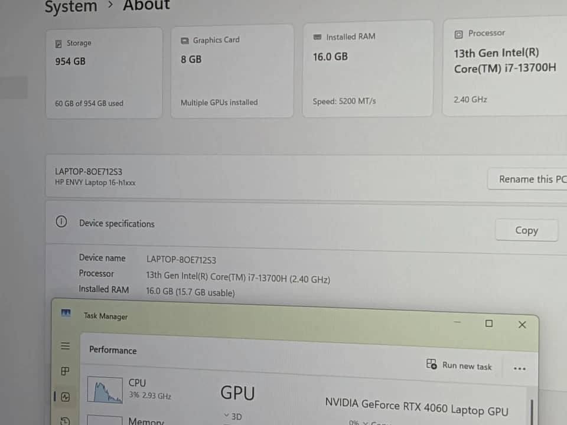
Task: Click the '16.0 GB (15.7 GB usable)' value
Action: (190, 292)
